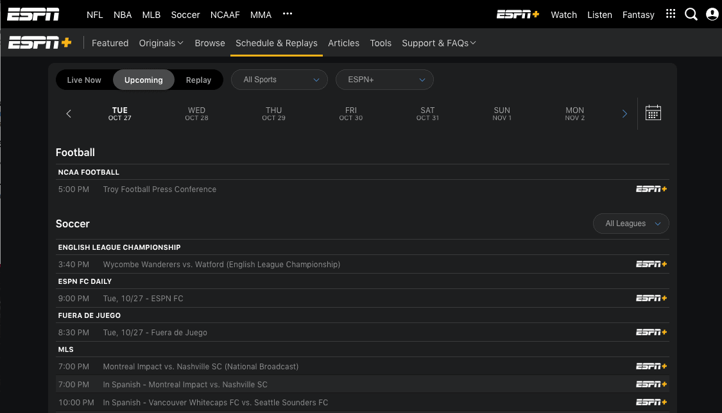This screenshot has width=722, height=413.
Task: Switch to the Browse tab
Action: 210,43
